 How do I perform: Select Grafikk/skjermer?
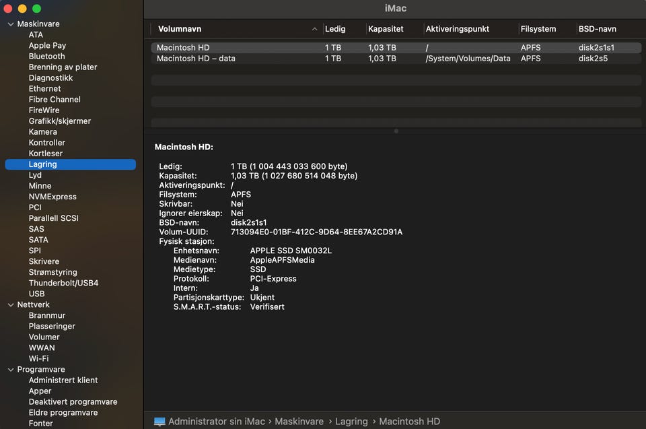60,121
